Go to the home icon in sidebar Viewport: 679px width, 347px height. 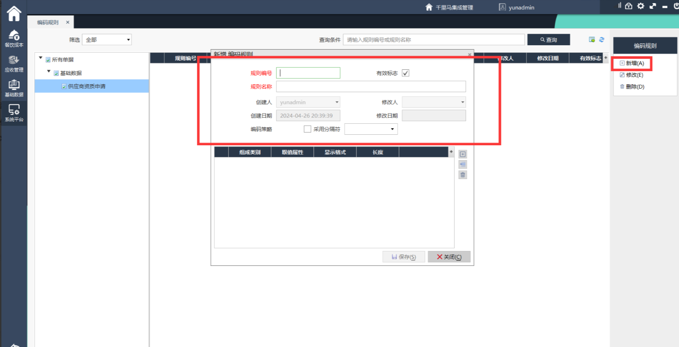point(14,14)
